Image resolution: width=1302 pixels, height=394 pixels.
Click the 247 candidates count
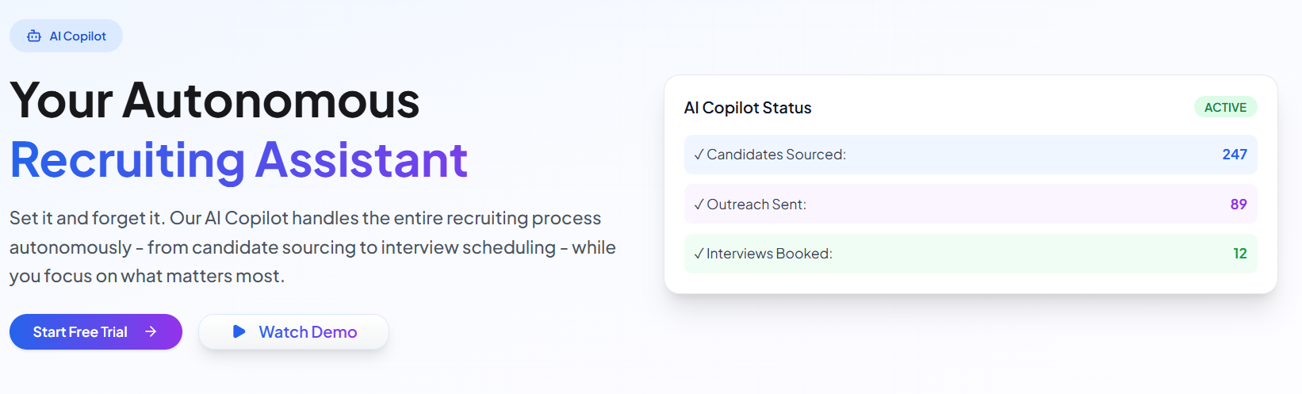[x=1235, y=155]
